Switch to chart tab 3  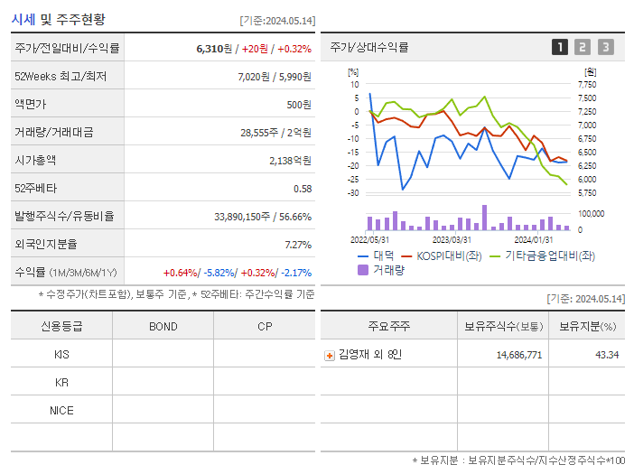point(606,47)
